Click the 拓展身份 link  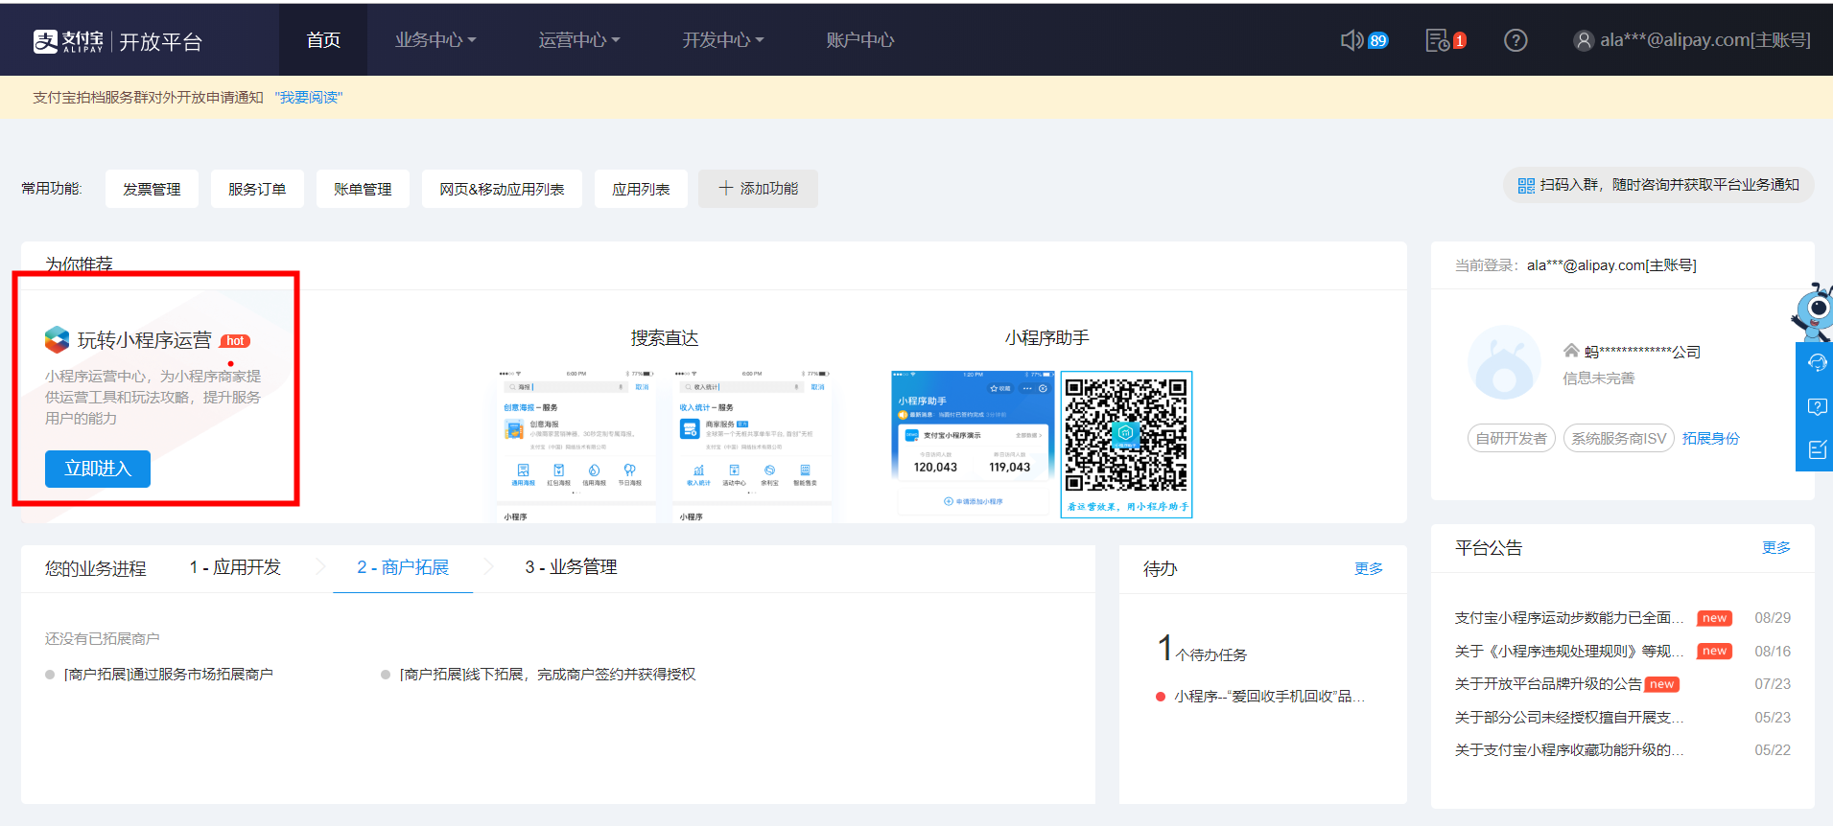[1710, 438]
